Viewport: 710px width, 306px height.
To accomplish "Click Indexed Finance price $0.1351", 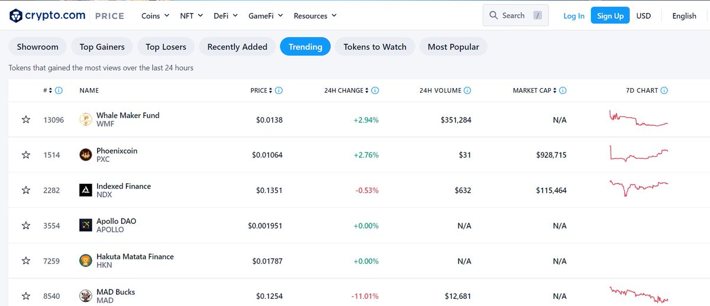I will click(269, 190).
